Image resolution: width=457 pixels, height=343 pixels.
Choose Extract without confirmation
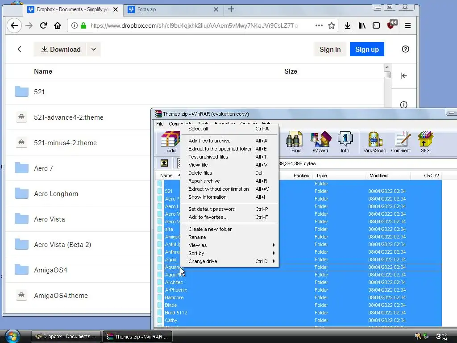(x=229, y=189)
